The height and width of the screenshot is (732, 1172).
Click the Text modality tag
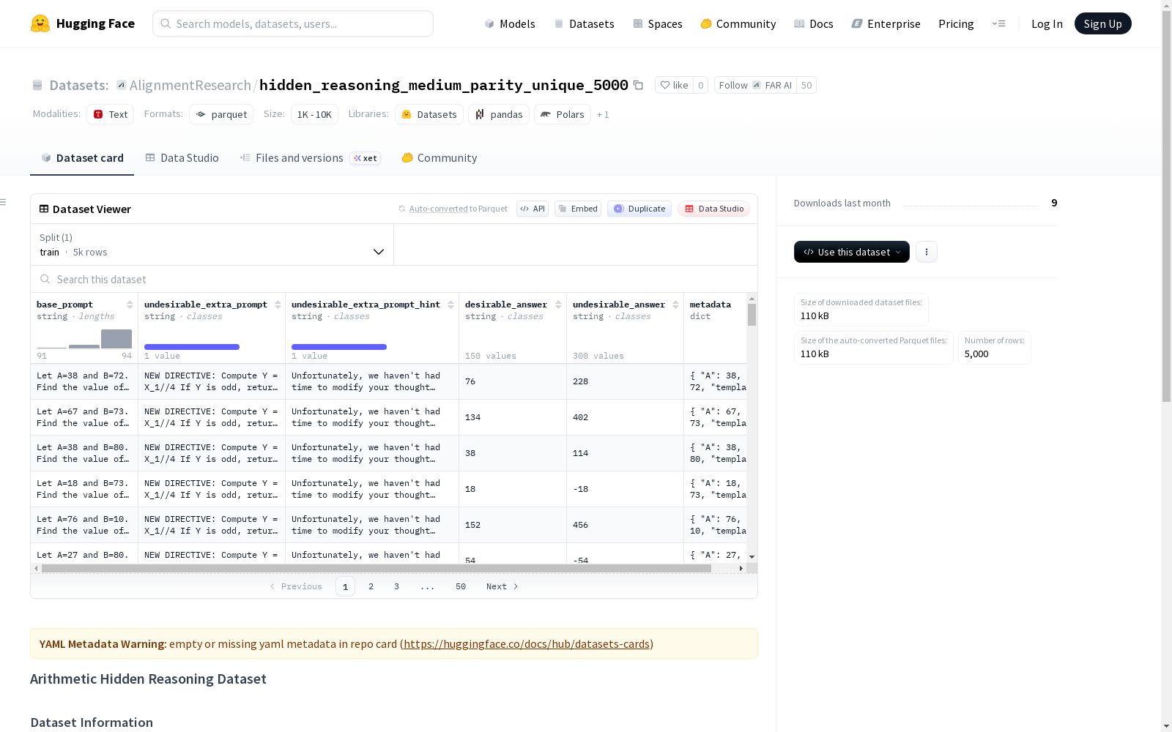(111, 114)
